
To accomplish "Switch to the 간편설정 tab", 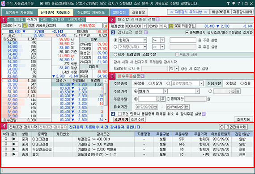I will coord(138,12).
